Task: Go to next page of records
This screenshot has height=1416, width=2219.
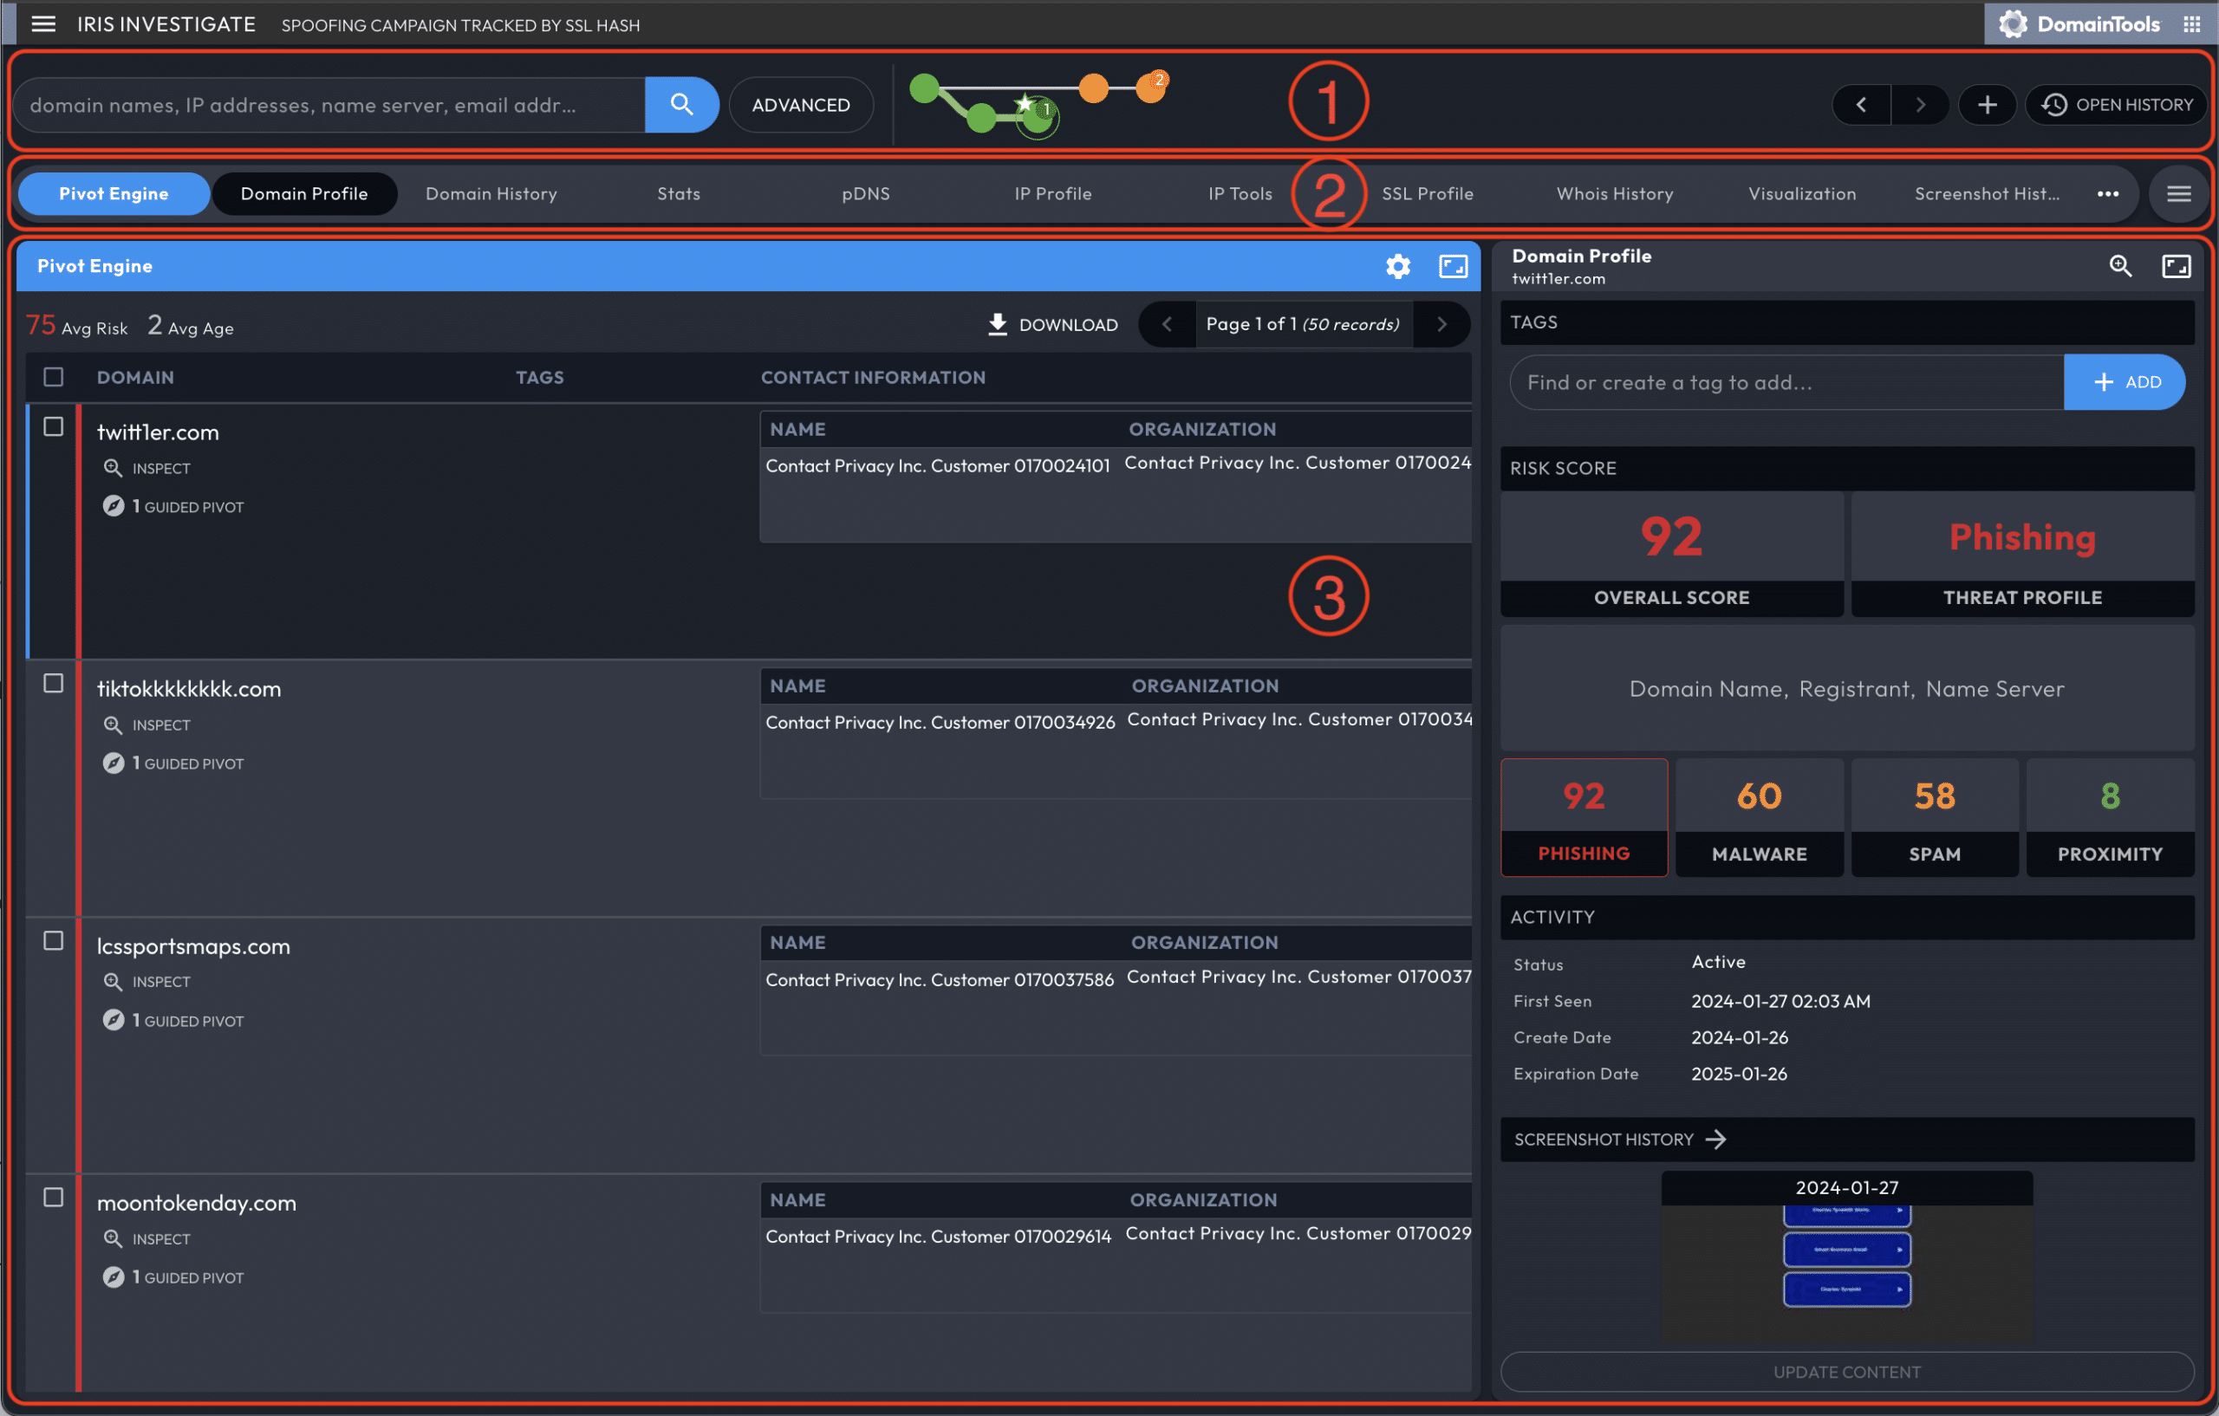Action: (x=1441, y=324)
